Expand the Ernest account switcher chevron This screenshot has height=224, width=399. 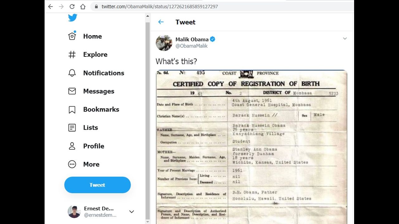click(x=132, y=212)
